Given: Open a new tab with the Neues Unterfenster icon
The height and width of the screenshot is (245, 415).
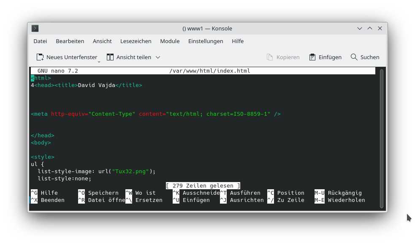Looking at the screenshot, I should coord(40,57).
